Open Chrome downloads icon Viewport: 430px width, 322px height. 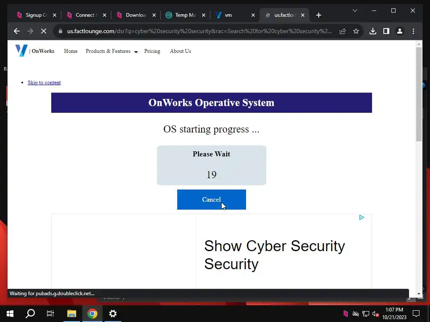coord(373,31)
